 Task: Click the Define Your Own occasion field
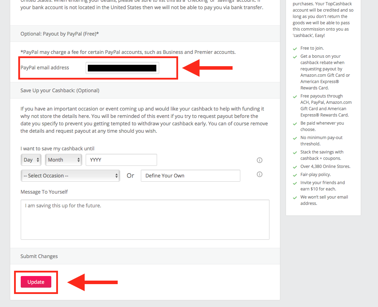coord(190,176)
